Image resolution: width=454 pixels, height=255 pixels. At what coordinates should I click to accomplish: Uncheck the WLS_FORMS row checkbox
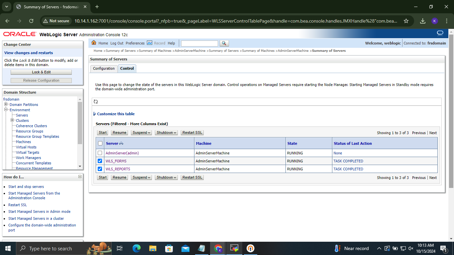[100, 161]
